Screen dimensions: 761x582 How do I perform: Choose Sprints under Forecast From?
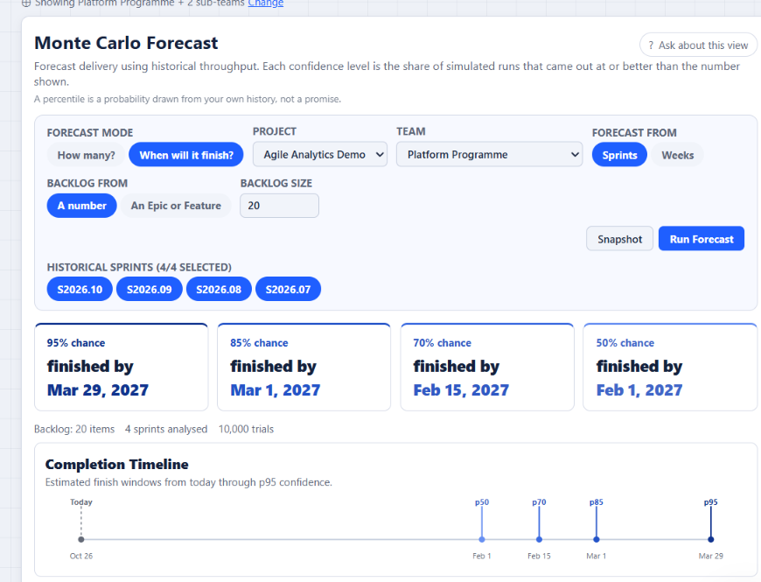point(619,155)
